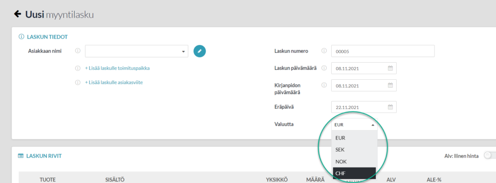Click the Laskun numero field 00005
496x183 pixels.
tap(383, 51)
